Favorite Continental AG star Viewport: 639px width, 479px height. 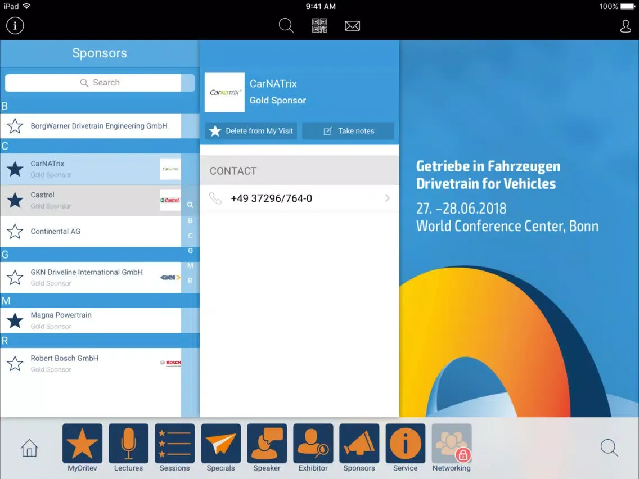point(15,232)
